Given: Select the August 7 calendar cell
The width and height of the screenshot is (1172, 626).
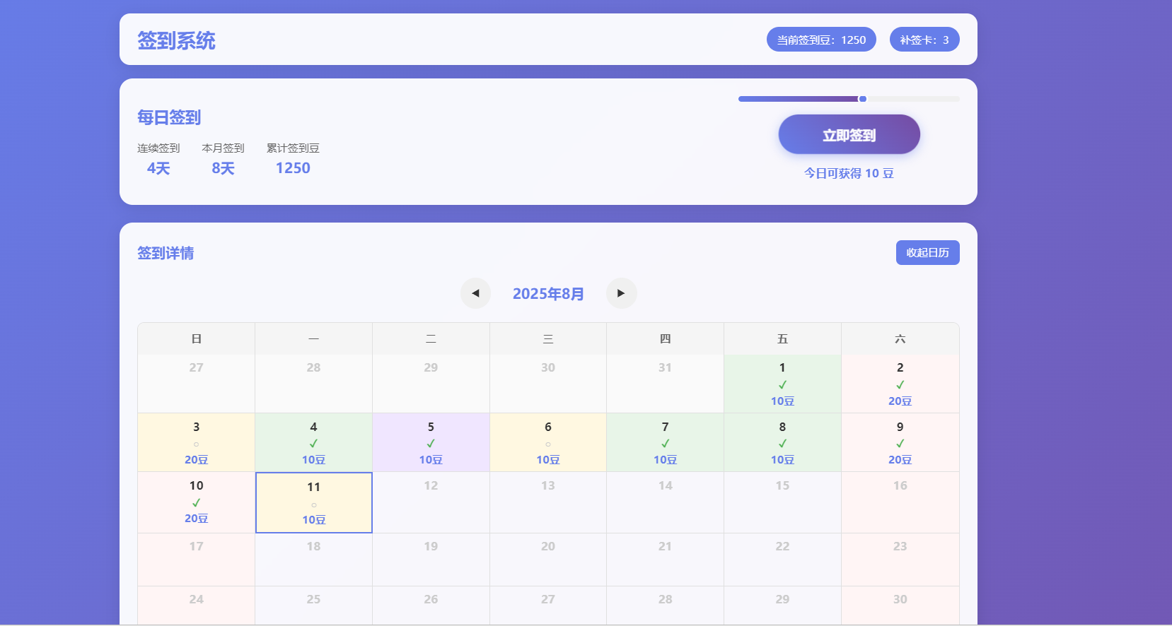Looking at the screenshot, I should click(x=665, y=442).
